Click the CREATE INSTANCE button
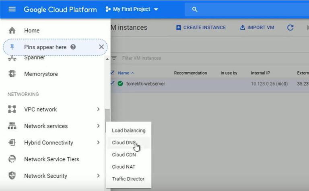Screen dimensions: 309x191 [x=201, y=28]
